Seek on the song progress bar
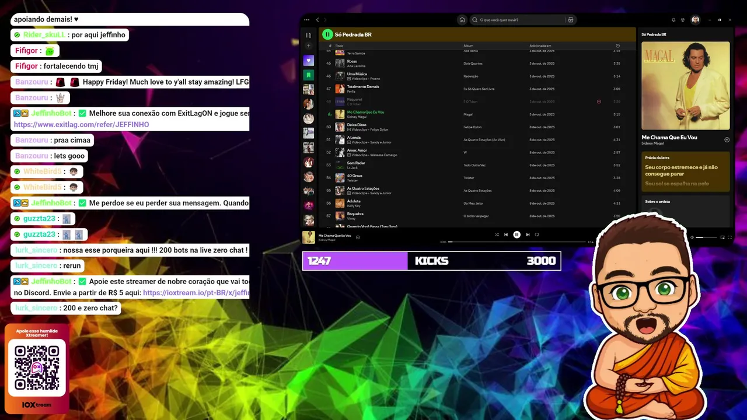Image resolution: width=747 pixels, height=420 pixels. [x=516, y=242]
